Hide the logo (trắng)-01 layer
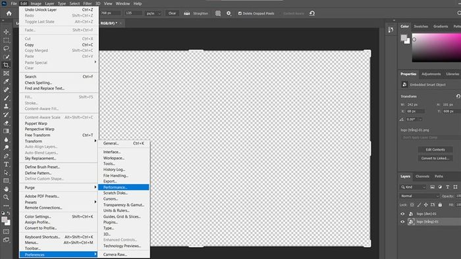 (402, 222)
